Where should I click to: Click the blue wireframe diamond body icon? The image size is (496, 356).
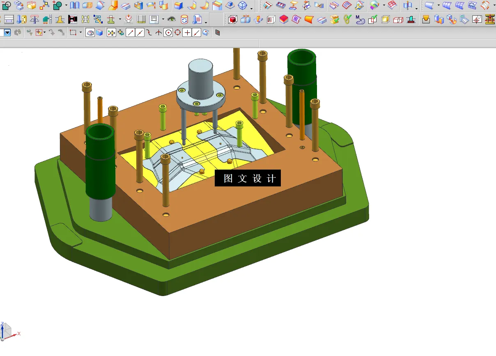pyautogui.click(x=243, y=5)
